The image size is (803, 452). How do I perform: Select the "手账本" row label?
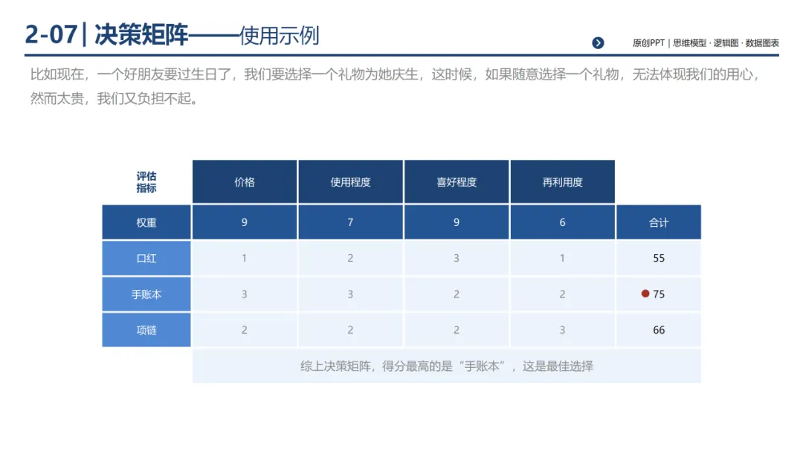point(146,294)
